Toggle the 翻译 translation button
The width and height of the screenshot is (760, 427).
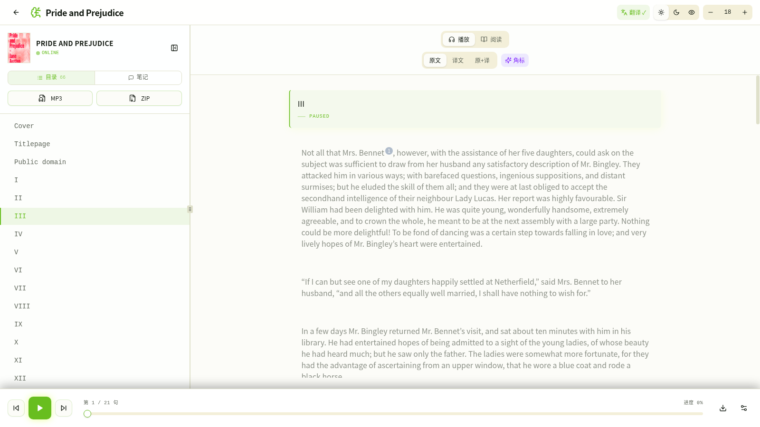click(633, 12)
